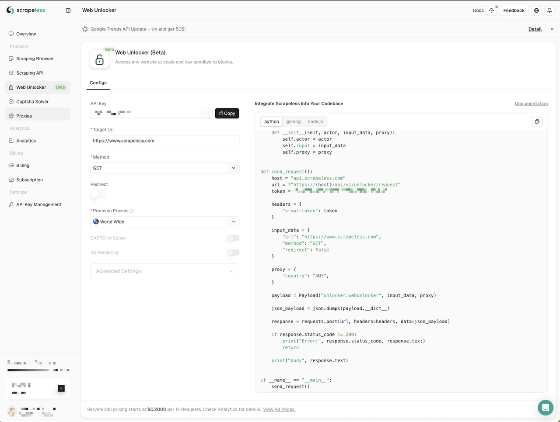Viewport: 560px width, 422px height.
Task: Turn on JS Rendering toggle
Action: click(x=233, y=253)
